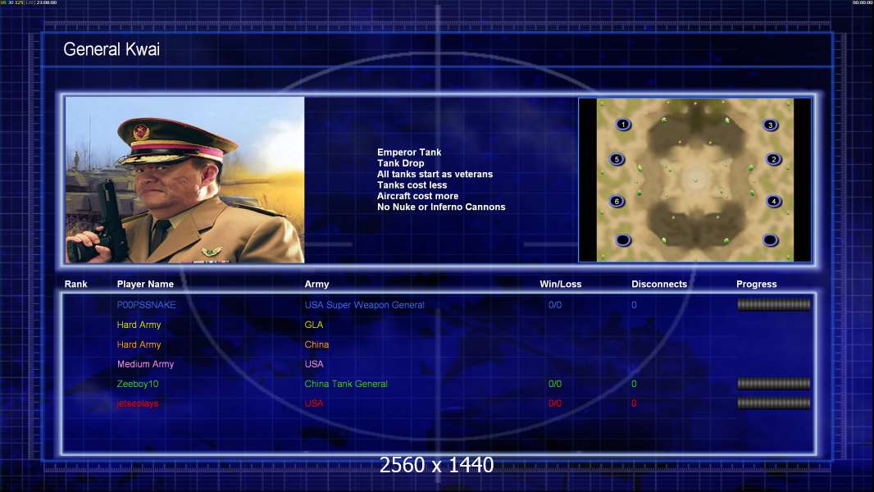Click 'All tanks start as veterans' text

click(435, 174)
